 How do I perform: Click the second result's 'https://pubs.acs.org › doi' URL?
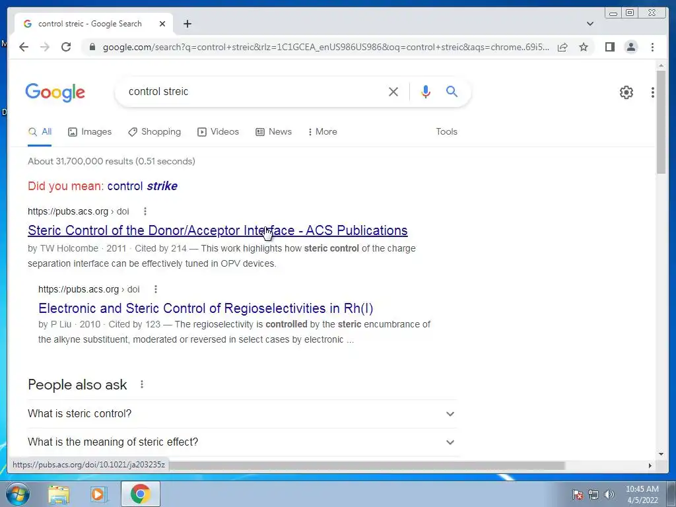[x=89, y=289]
